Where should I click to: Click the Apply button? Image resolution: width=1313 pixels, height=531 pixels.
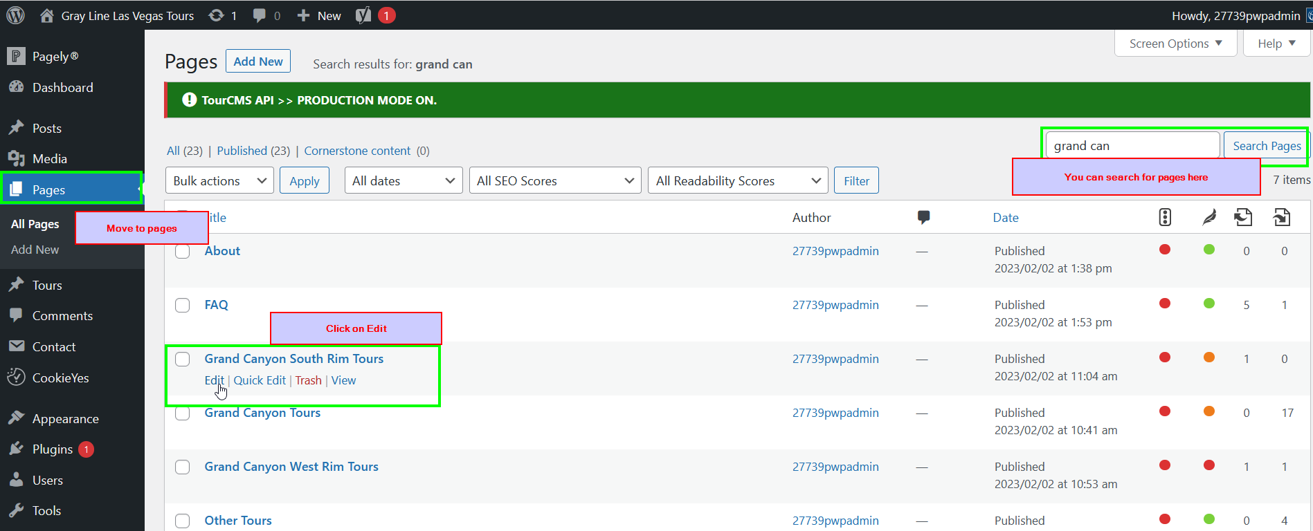305,180
